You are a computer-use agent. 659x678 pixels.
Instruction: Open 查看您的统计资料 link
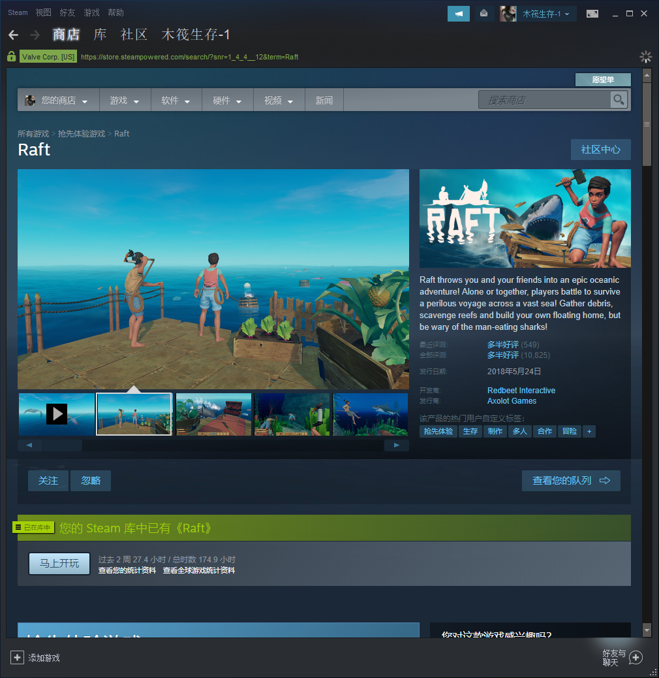click(127, 570)
